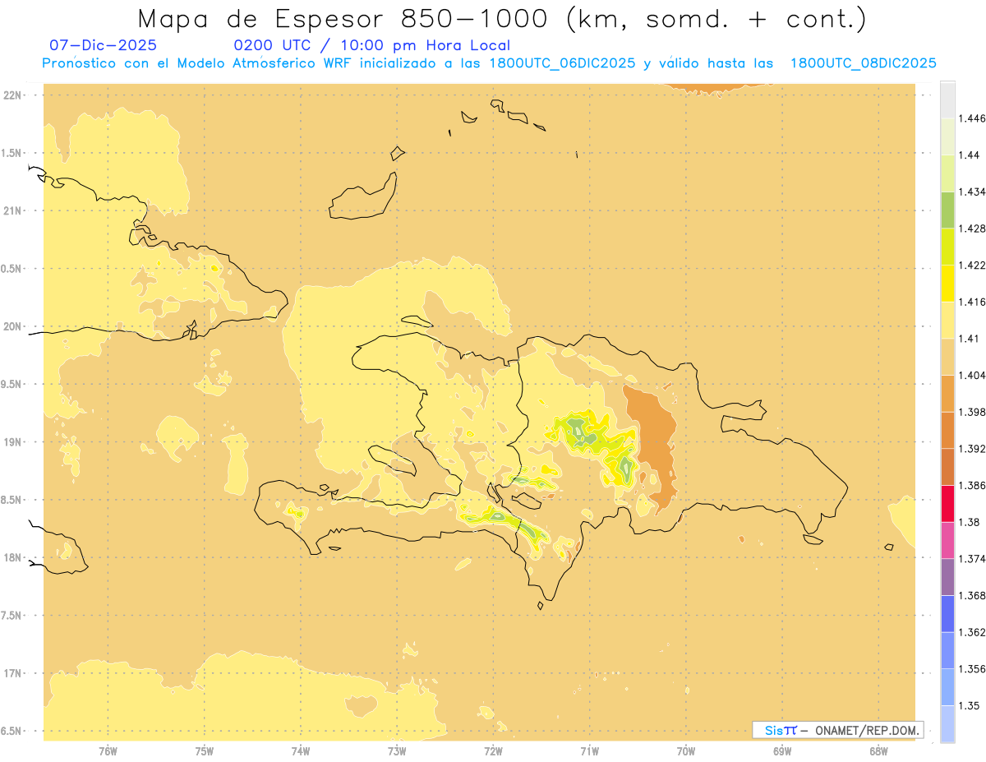Viewport: 986px width, 762px height.
Task: Click longitude label '68W'
Action: 878,751
